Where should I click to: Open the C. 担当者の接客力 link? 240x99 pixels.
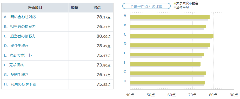pyautogui.click(x=20, y=36)
